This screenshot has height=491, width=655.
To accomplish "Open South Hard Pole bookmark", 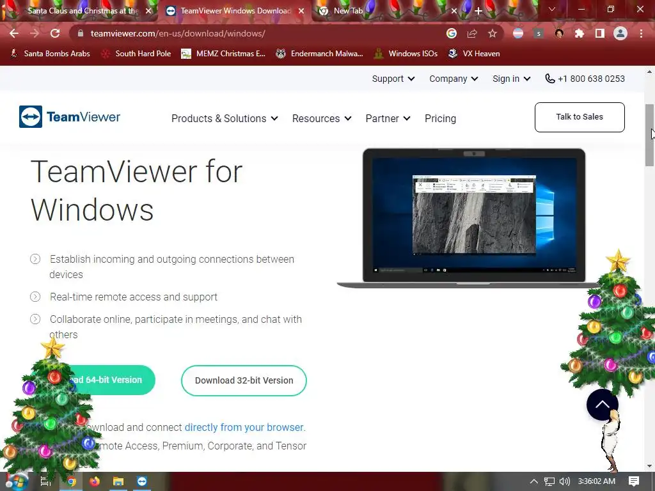I will click(x=136, y=54).
